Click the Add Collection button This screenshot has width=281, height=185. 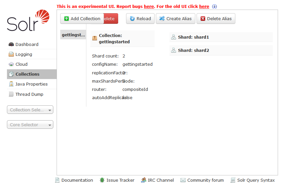(x=82, y=18)
